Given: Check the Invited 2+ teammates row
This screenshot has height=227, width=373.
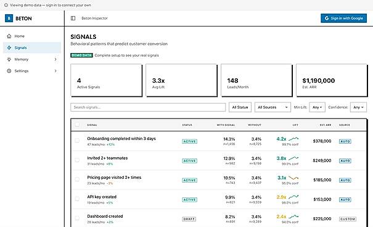Looking at the screenshot, I should pos(77,160).
